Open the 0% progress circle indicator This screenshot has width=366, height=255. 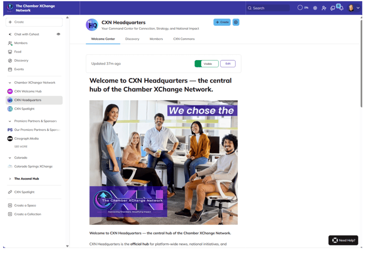pos(300,8)
